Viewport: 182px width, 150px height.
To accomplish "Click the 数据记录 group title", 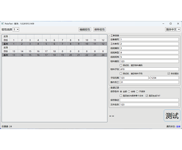I will (115, 88).
